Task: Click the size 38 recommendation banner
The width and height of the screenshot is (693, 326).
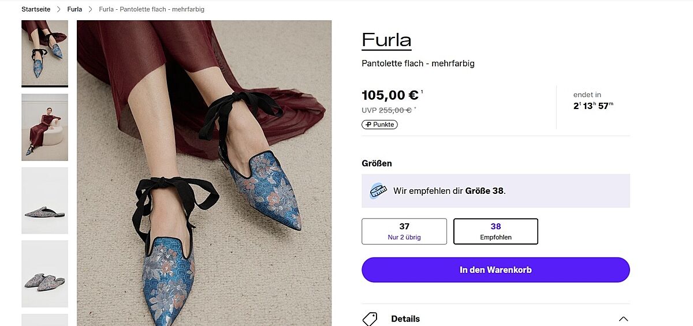Action: click(x=495, y=190)
